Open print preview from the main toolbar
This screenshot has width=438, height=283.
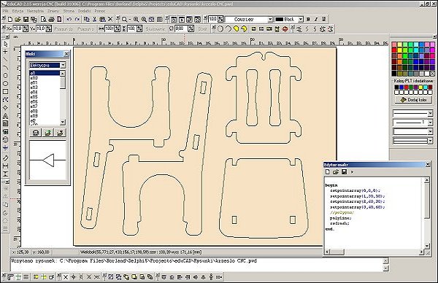pos(44,19)
